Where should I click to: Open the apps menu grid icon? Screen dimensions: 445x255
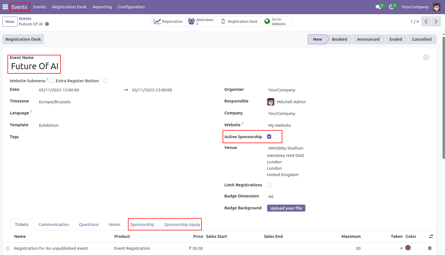tap(5, 7)
